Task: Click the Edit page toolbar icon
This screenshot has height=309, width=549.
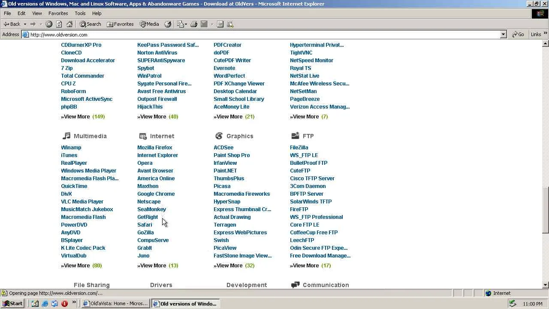Action: coord(204,24)
